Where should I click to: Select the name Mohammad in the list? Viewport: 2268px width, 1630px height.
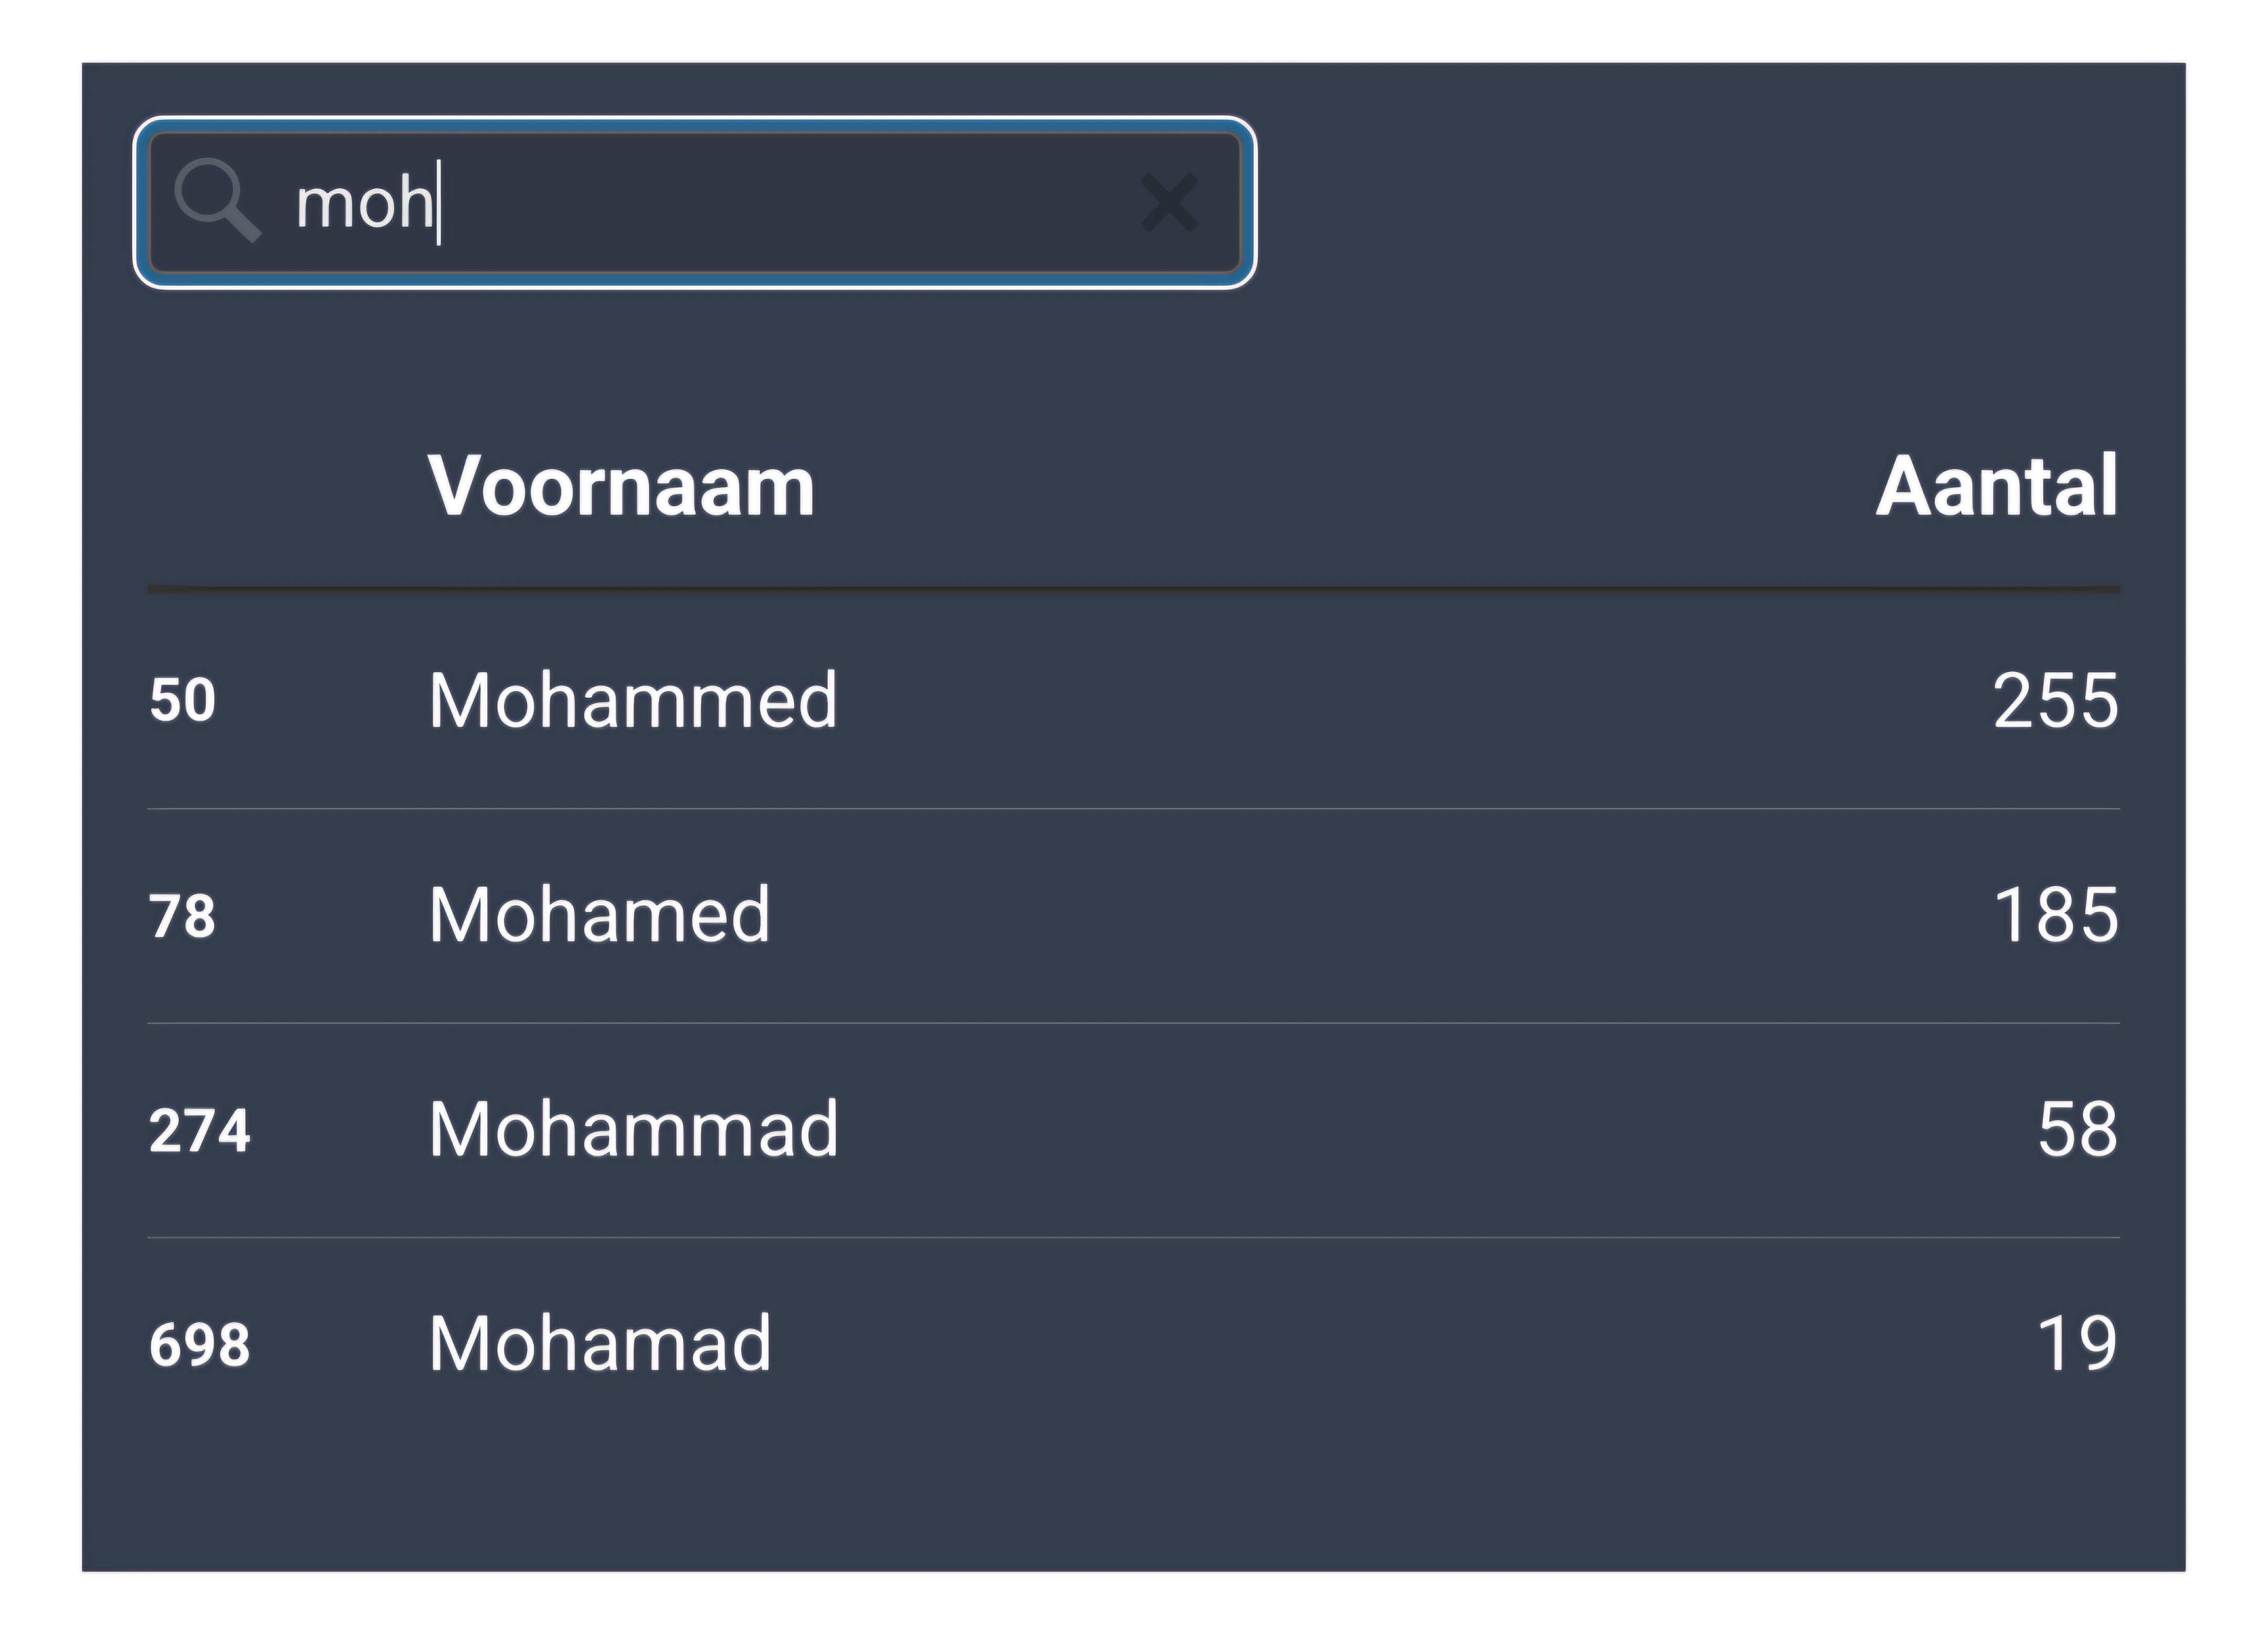[633, 1129]
